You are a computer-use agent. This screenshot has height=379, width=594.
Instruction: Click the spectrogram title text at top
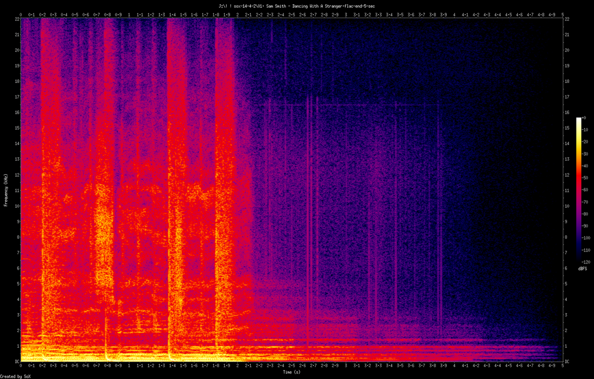[x=297, y=6]
